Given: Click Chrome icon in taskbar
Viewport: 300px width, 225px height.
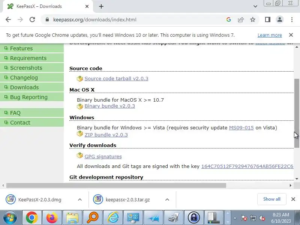Looking at the screenshot, I should pyautogui.click(x=32, y=218).
